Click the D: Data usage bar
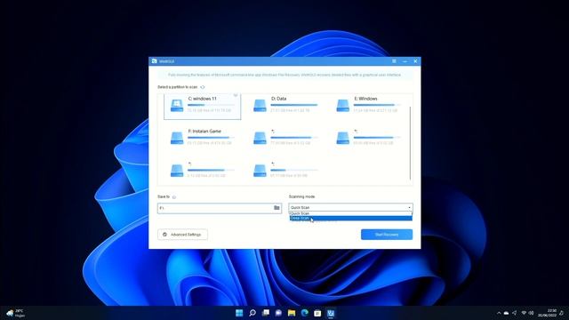 click(x=294, y=105)
